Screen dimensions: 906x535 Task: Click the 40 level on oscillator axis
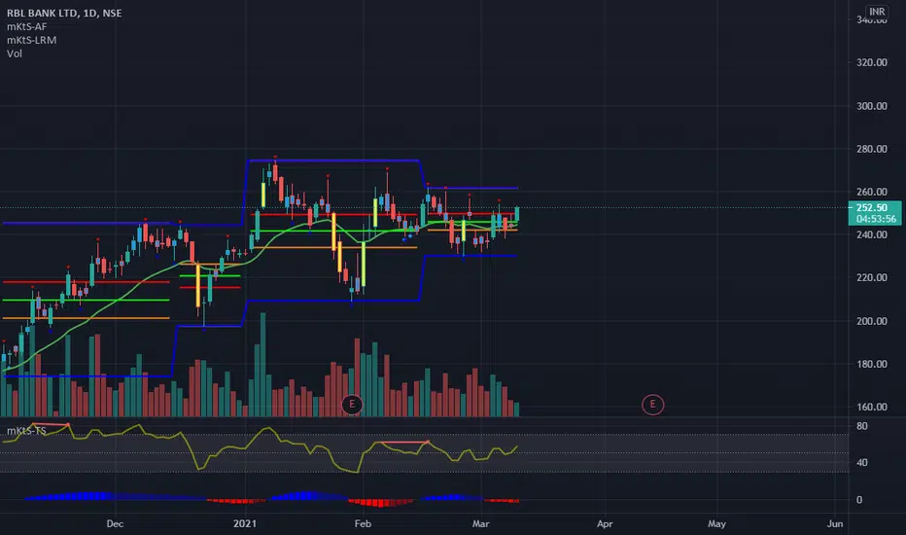862,463
